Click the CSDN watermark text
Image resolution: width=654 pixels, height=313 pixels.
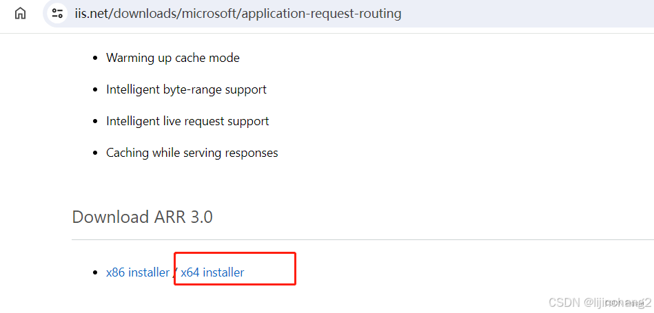[x=597, y=302]
